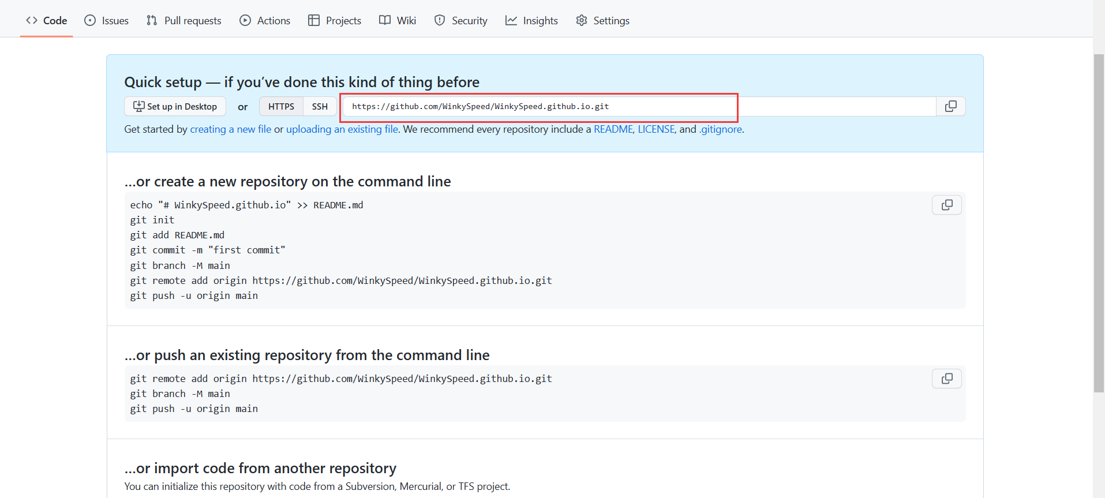Click the 'git init' command line
The width and height of the screenshot is (1105, 498).
152,220
